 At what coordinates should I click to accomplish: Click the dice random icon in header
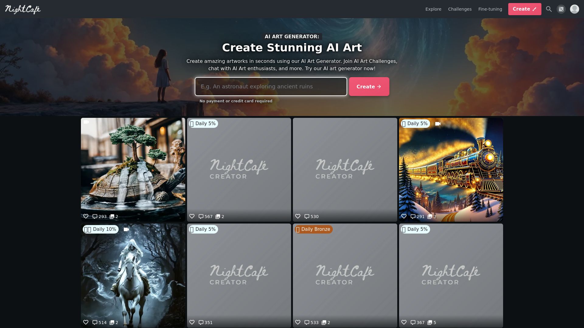click(x=561, y=9)
